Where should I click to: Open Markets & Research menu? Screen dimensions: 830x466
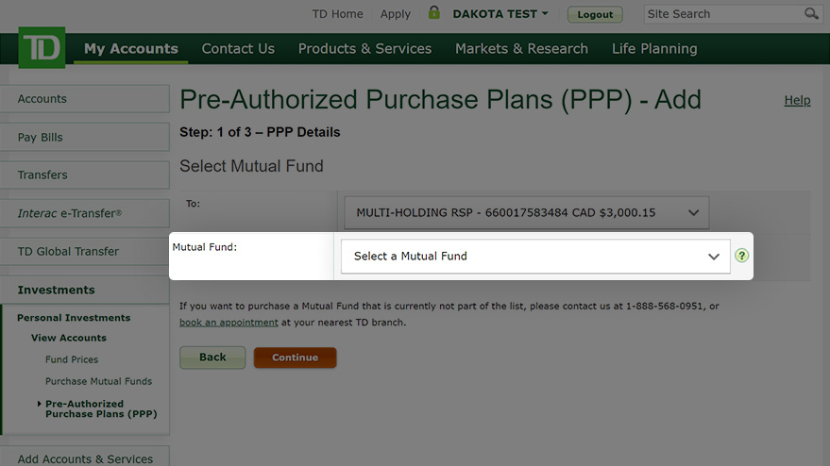(x=521, y=49)
